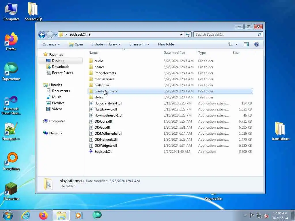Sort by the Type column header
This screenshot has width=295, height=221.
214,53
